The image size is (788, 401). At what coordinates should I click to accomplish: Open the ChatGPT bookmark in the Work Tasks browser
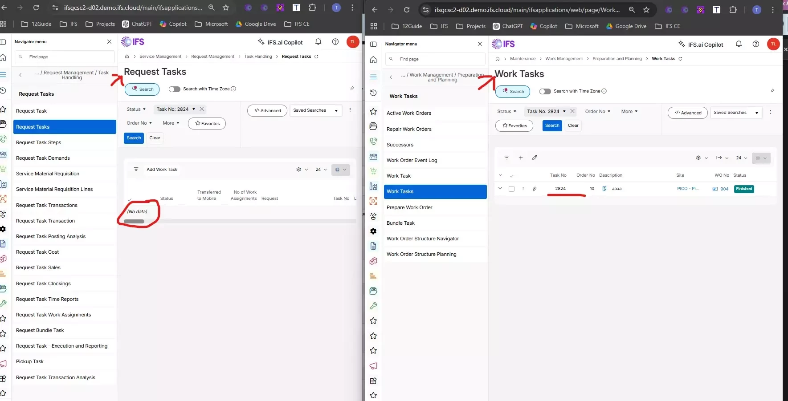click(x=508, y=26)
